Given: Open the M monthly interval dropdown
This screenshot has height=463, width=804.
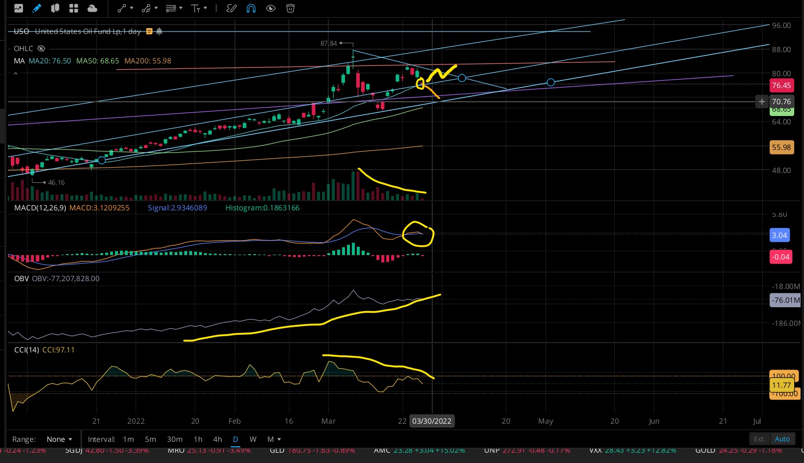Looking at the screenshot, I should tap(274, 439).
